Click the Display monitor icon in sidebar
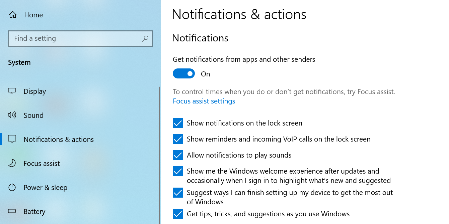 [12, 91]
